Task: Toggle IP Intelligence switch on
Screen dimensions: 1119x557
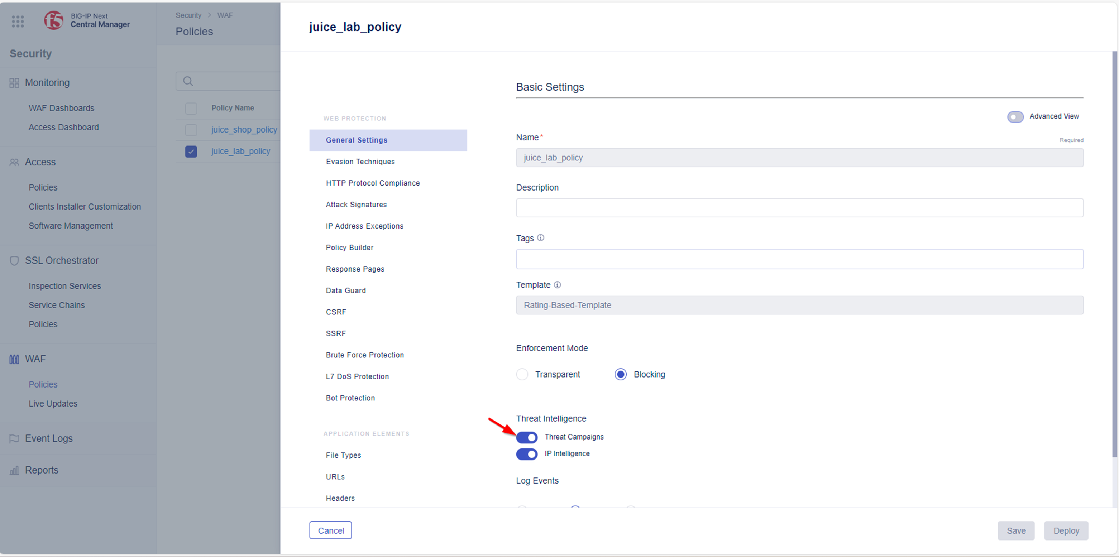Action: 527,453
